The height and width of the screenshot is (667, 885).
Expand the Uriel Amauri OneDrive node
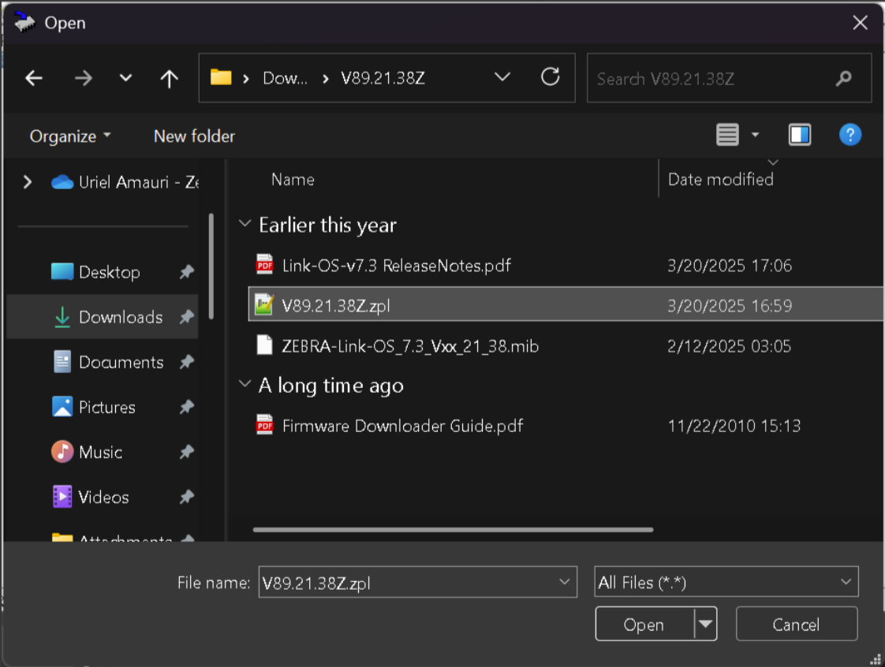click(27, 181)
